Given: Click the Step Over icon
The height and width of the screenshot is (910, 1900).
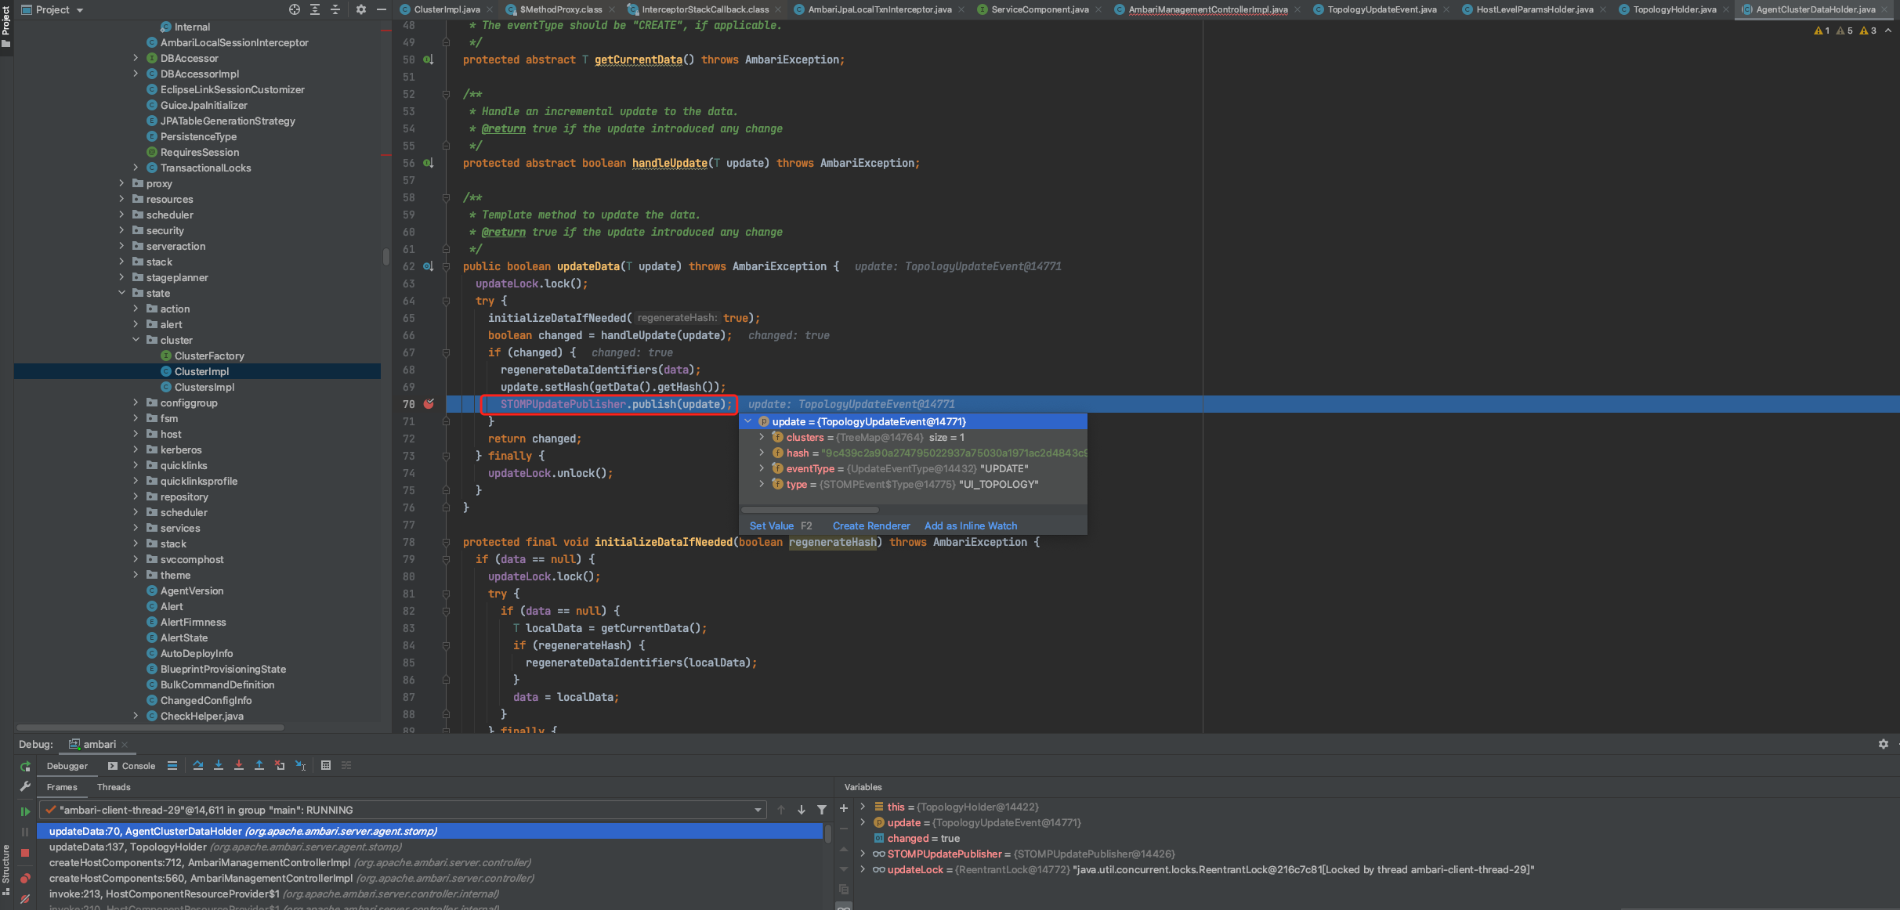Looking at the screenshot, I should point(198,765).
